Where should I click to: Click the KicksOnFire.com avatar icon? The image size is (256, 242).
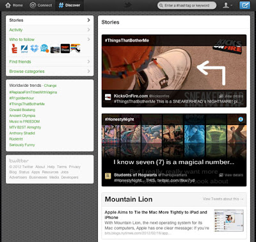tap(108, 97)
